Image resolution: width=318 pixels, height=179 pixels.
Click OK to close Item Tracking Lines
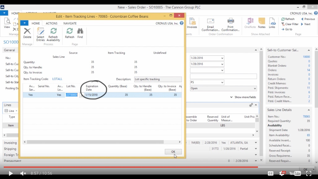point(173,152)
